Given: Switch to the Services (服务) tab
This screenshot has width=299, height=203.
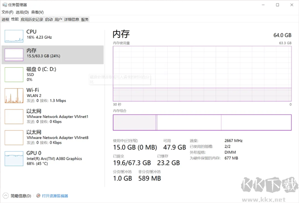Looking at the screenshot, I should pos(85,19).
